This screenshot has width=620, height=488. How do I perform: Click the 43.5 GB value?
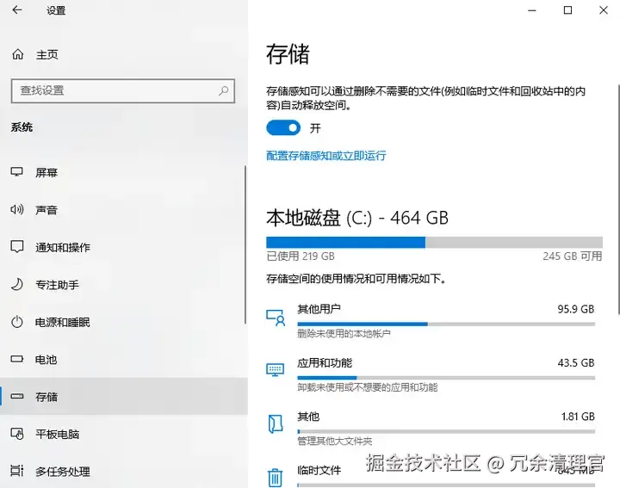tap(576, 362)
